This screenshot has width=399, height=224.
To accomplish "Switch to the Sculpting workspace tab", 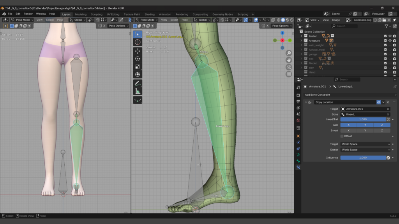I will pyautogui.click(x=96, y=14).
